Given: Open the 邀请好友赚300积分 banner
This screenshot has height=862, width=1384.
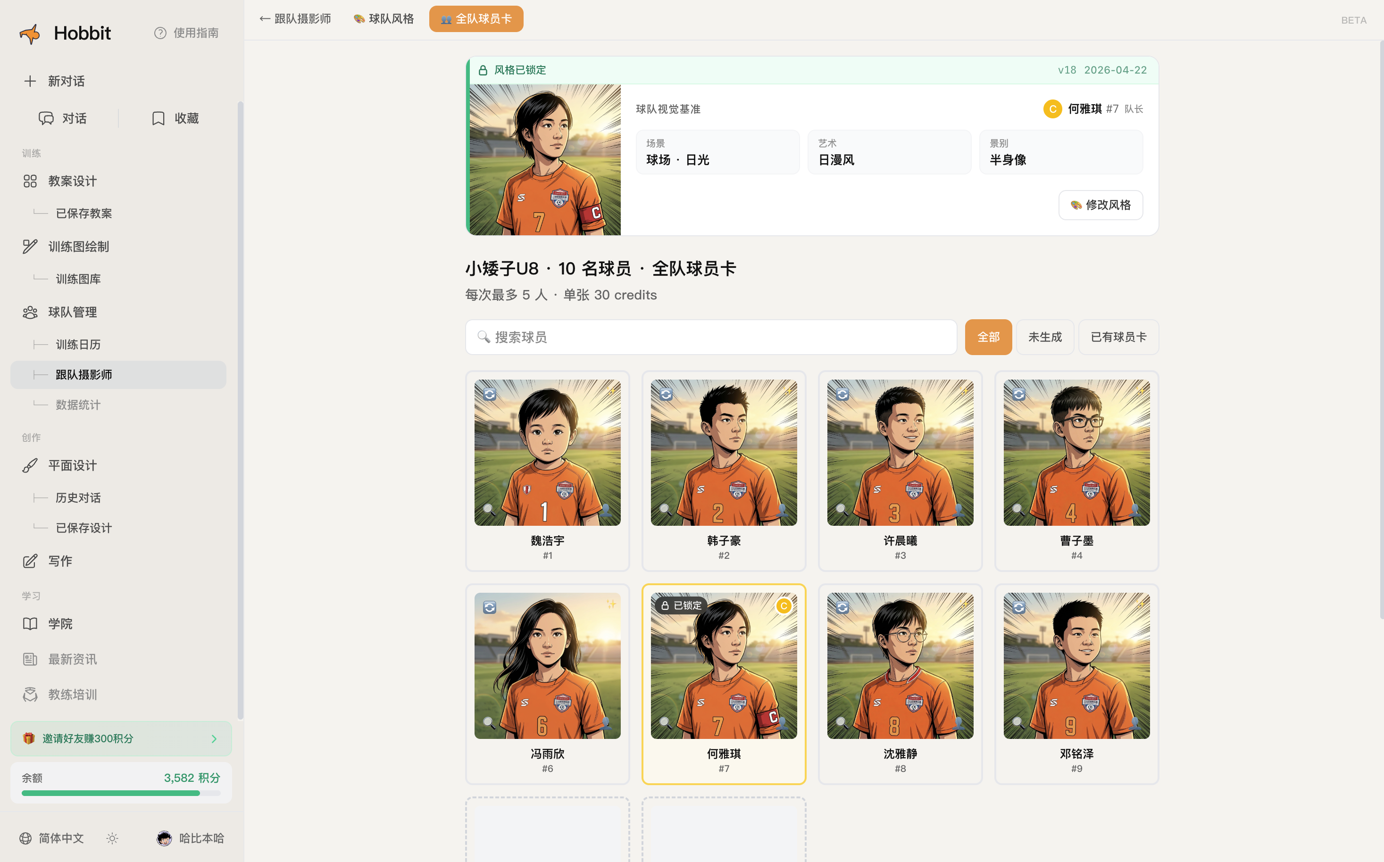Looking at the screenshot, I should coord(120,738).
